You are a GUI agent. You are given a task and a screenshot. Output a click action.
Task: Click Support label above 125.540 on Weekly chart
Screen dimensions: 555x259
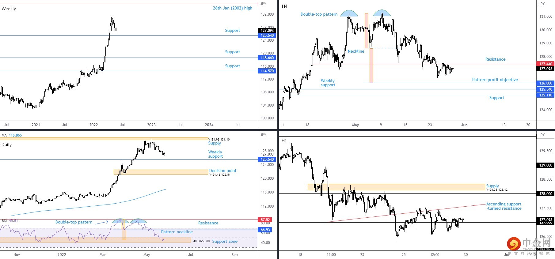(x=232, y=30)
